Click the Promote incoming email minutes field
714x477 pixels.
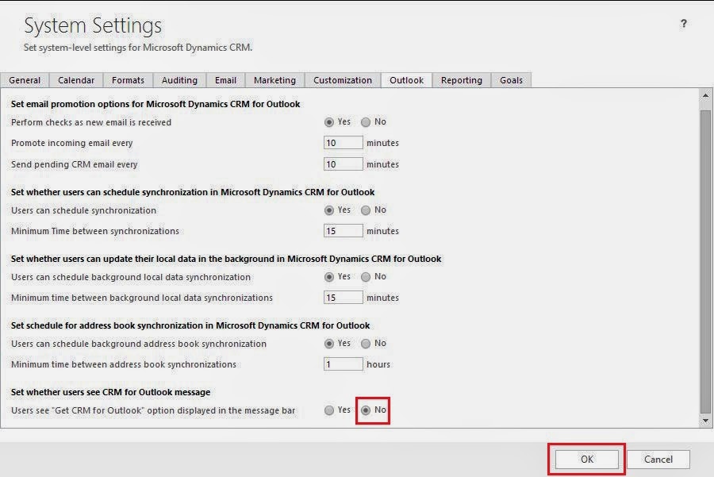tap(343, 143)
